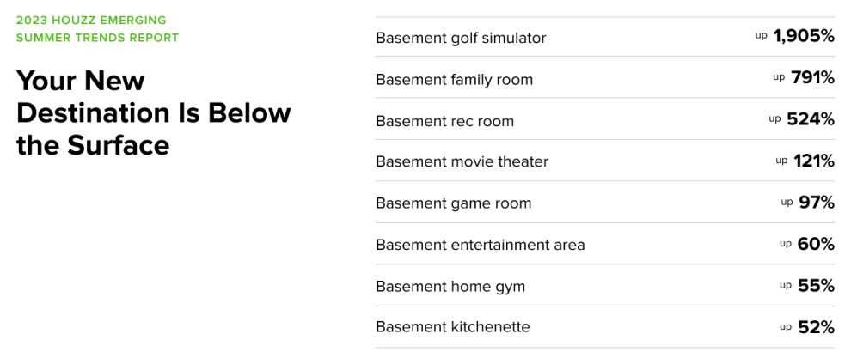Screen dimensions: 851x364
Task: Select the Basement kitchenette label
Action: [452, 327]
